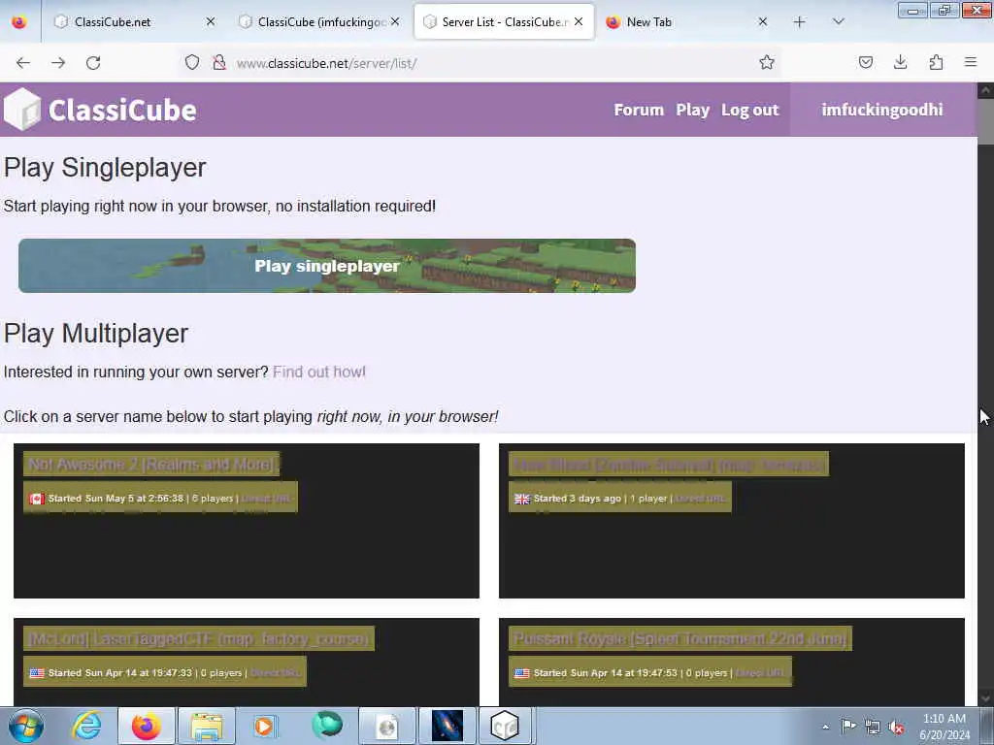
Task: Open the ClassiCube taskbar app
Action: pyautogui.click(x=505, y=726)
